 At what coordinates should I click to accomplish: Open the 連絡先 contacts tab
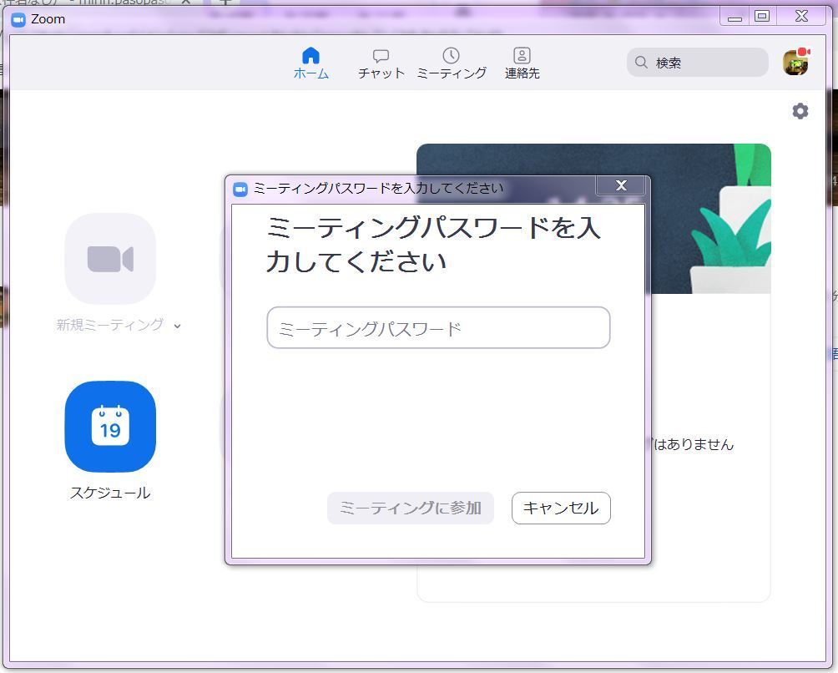click(x=522, y=63)
